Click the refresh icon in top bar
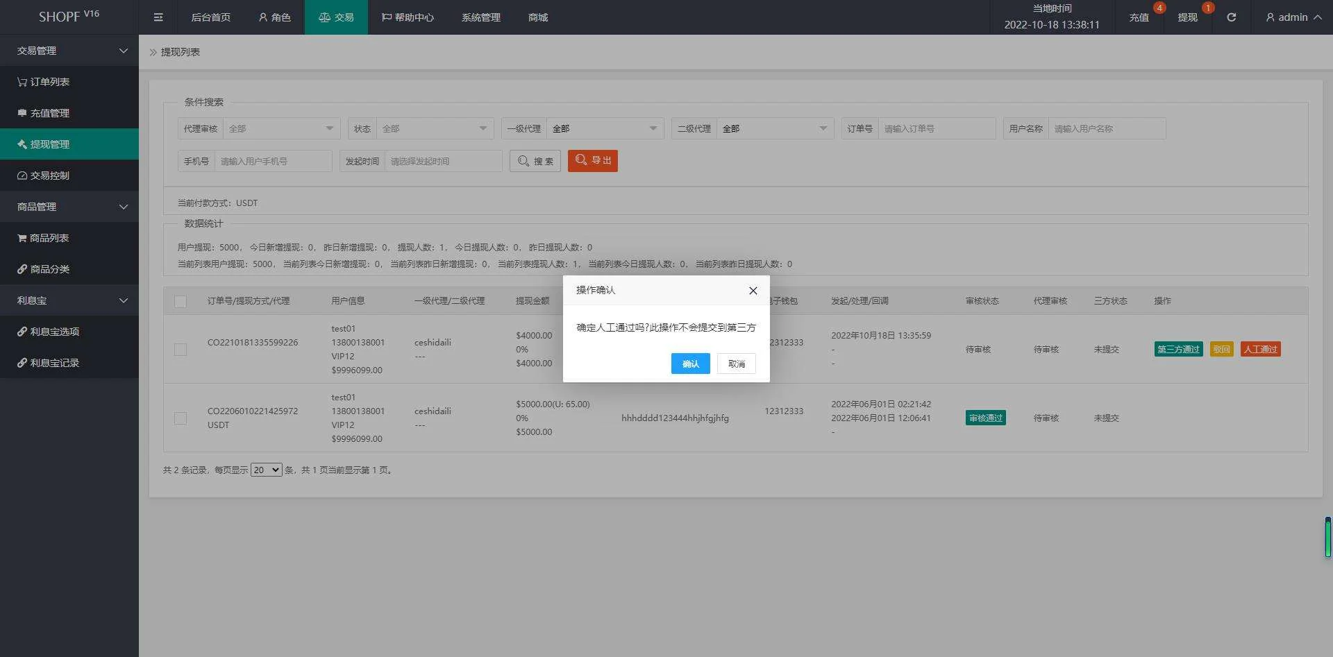 pos(1231,17)
